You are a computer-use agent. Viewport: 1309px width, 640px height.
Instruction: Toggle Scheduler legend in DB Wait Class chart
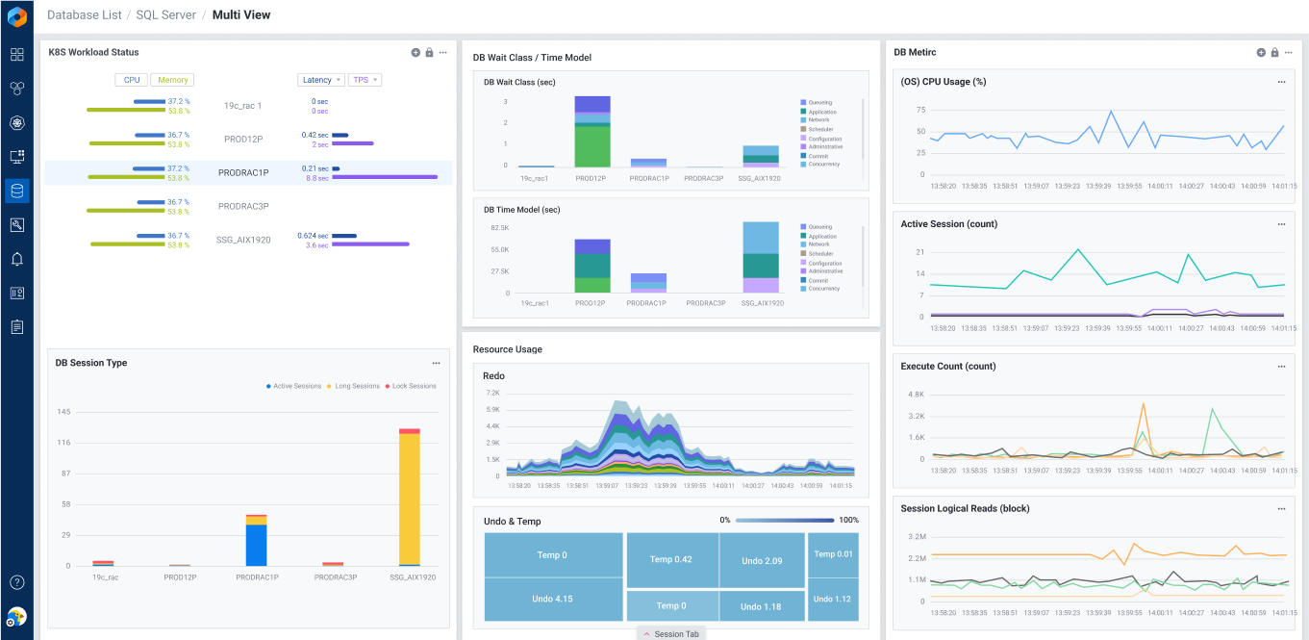point(817,129)
